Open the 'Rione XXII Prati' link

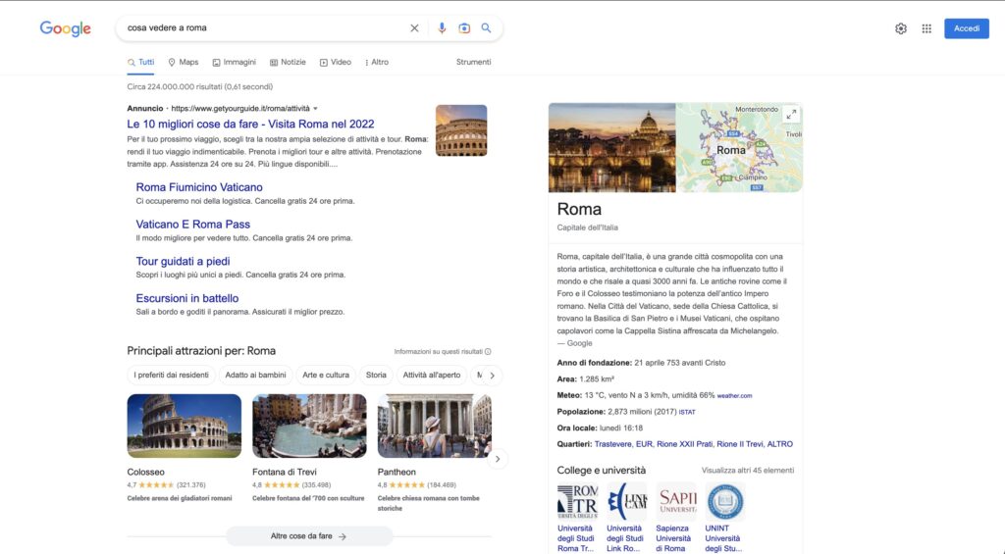(684, 444)
